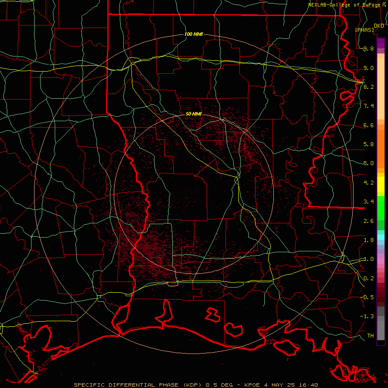Viewport: 388px width, 388px height.
Task: Pick the orange band of the color bar
Action: click(381, 148)
